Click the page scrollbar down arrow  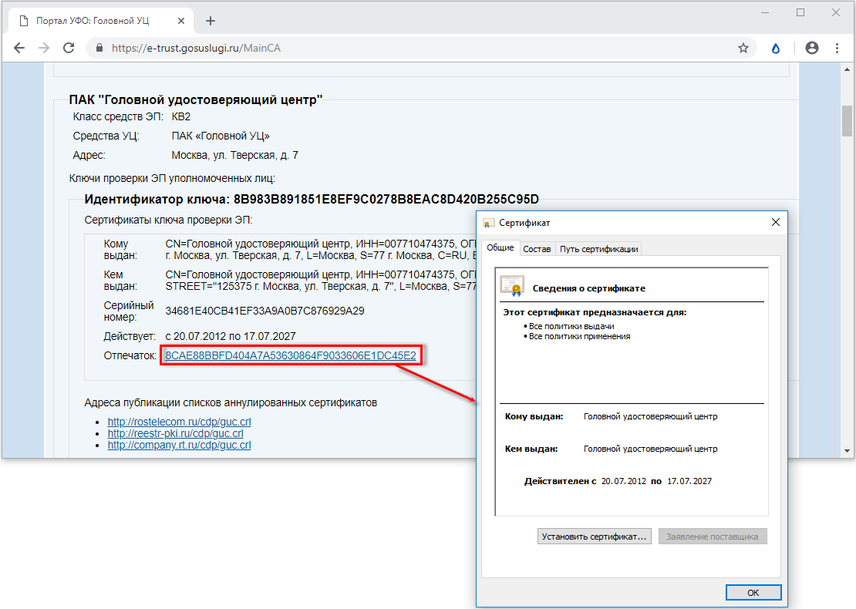847,451
